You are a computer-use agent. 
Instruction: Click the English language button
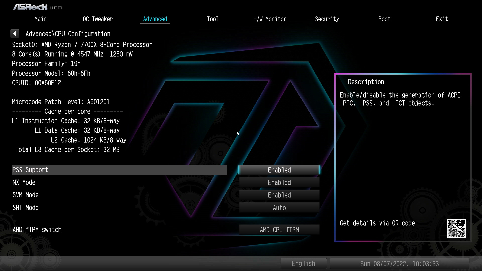304,264
